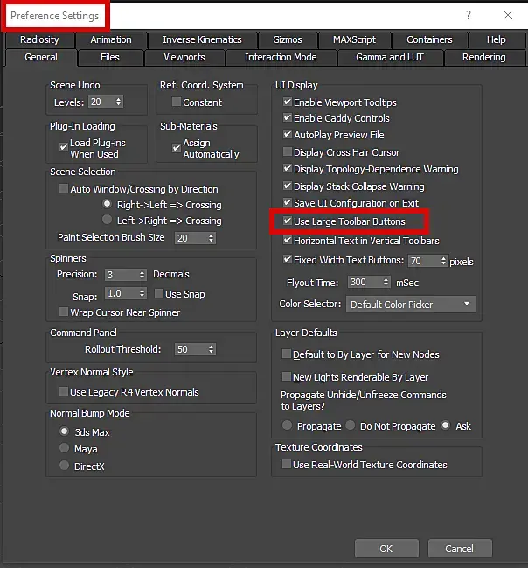
Task: Adjust Paint Selection Brush Size spinner arrows
Action: point(212,238)
